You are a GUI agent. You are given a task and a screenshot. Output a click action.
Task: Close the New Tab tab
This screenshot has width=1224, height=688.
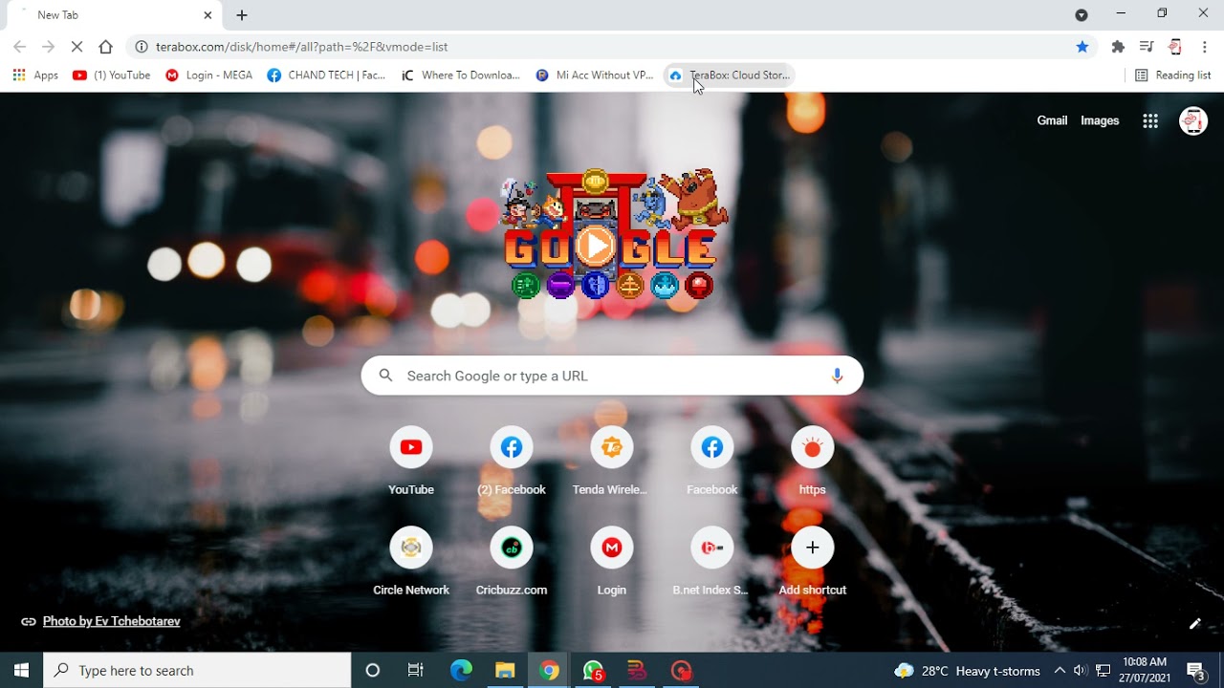coord(208,15)
